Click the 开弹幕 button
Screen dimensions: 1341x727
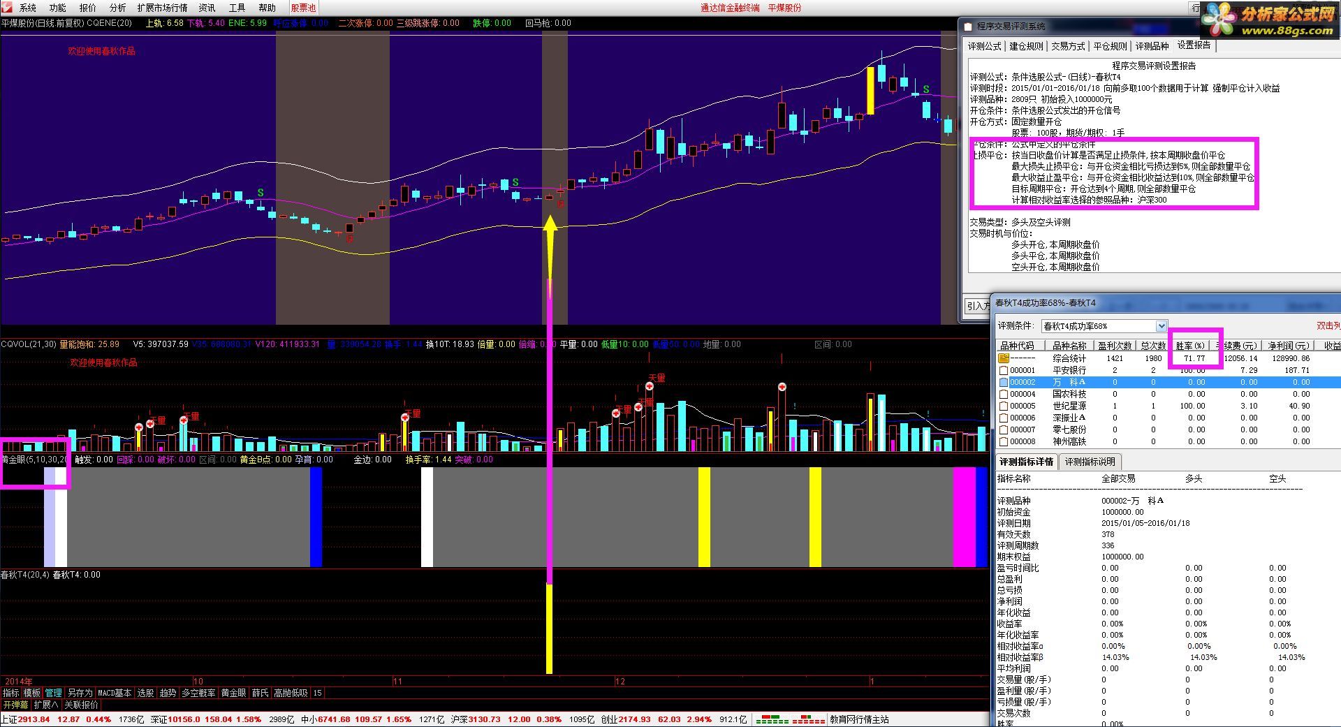15,705
